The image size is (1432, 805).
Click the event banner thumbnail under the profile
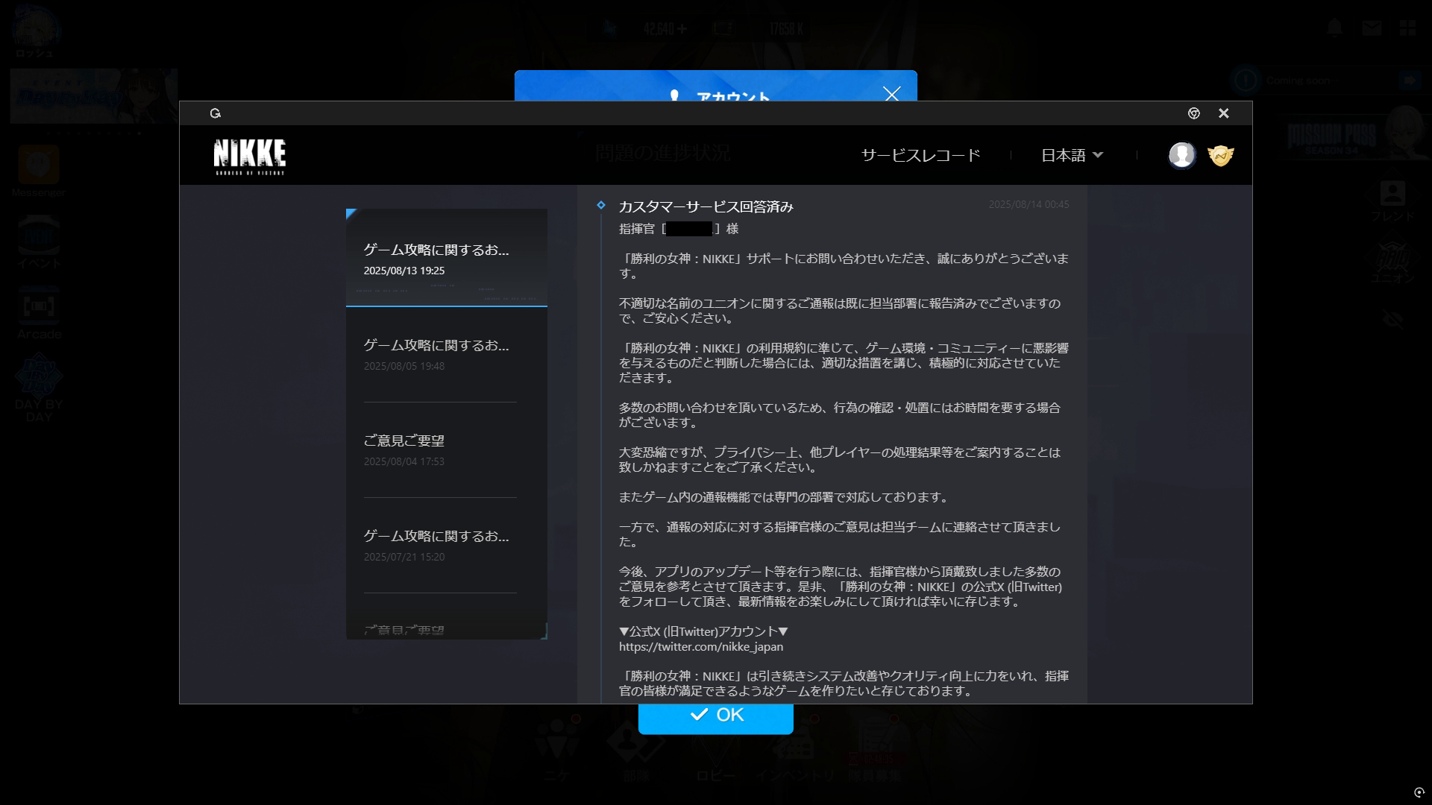click(x=93, y=97)
